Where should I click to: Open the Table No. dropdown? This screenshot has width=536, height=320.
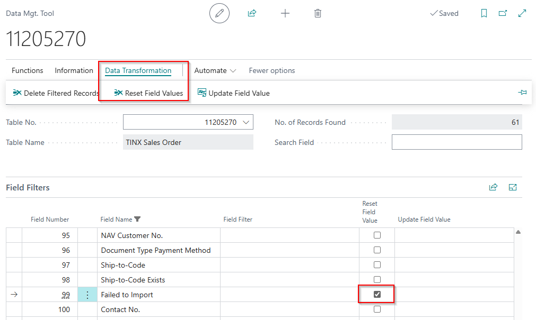pos(246,122)
